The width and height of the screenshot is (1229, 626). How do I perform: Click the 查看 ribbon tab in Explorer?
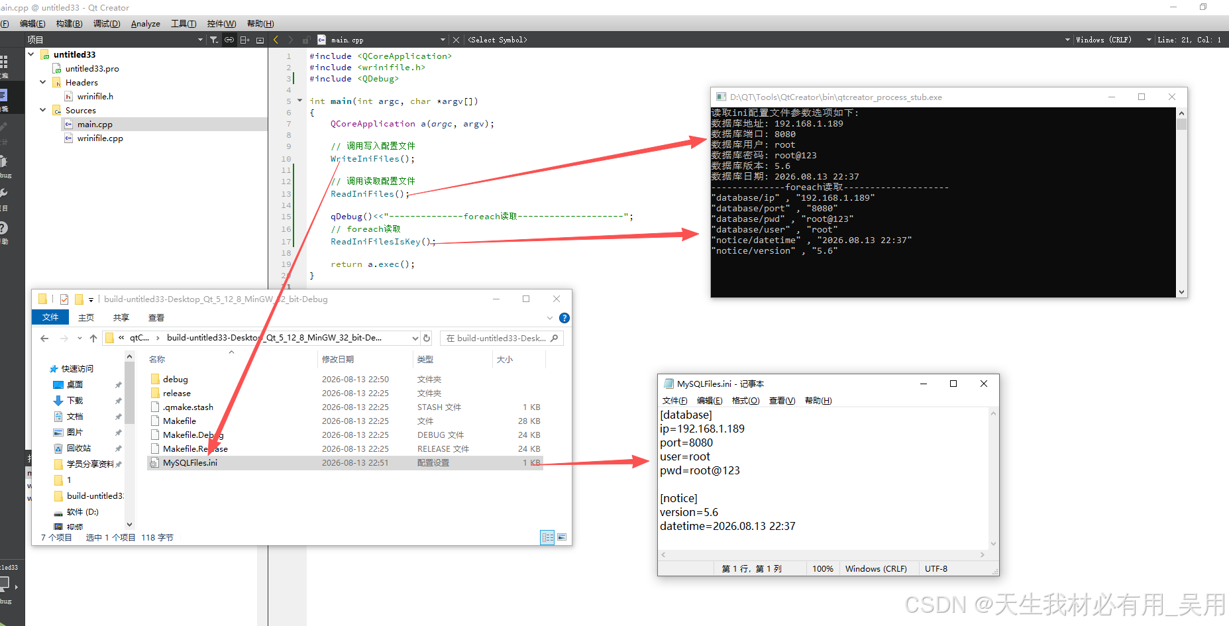coord(156,317)
